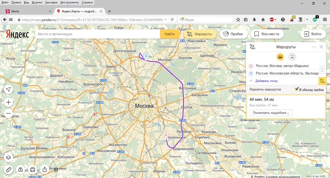Open the Условия использования link
330x178 pixels.
(x=283, y=177)
